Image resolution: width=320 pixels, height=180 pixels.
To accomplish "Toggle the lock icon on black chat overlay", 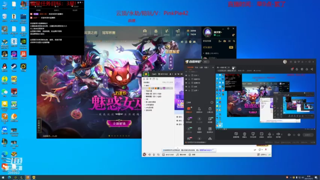I will [x=78, y=2].
